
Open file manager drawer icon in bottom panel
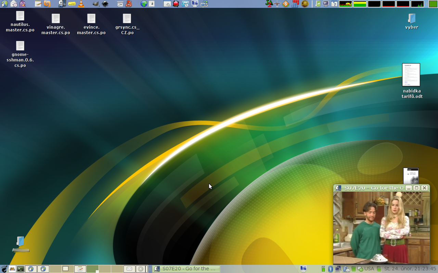tap(12, 269)
